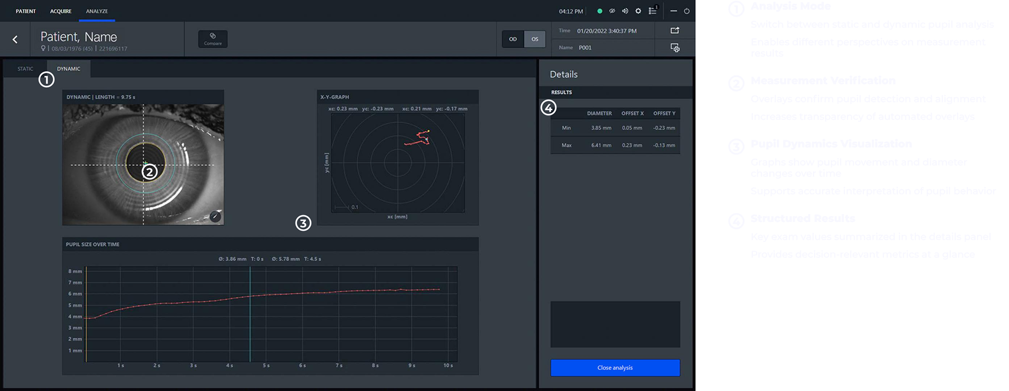Click the DIAMETER column header
The width and height of the screenshot is (1009, 391).
[x=600, y=113]
